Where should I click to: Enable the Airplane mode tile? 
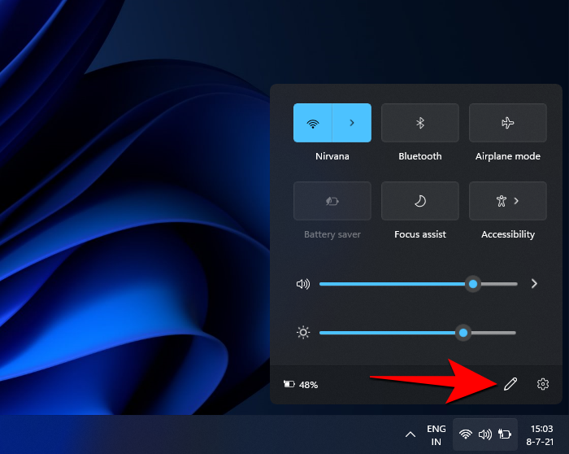(508, 123)
